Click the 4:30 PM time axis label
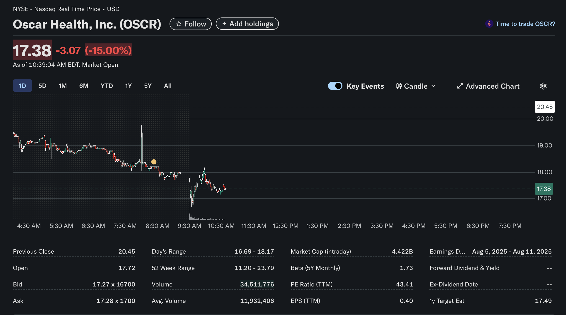Screen dimensions: 566x315 click(x=414, y=226)
